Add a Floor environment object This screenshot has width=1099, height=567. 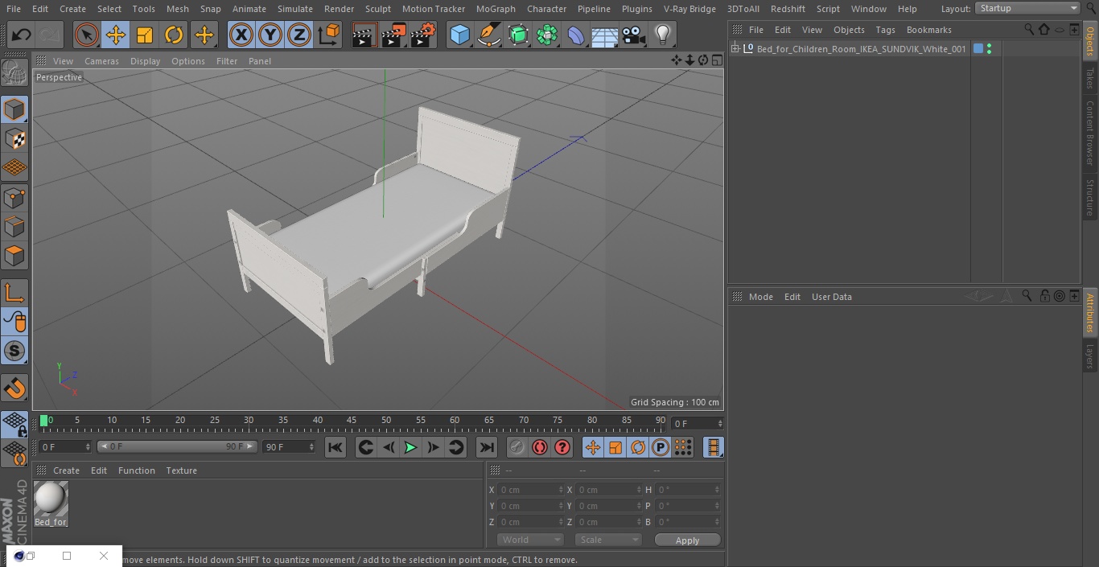click(605, 35)
